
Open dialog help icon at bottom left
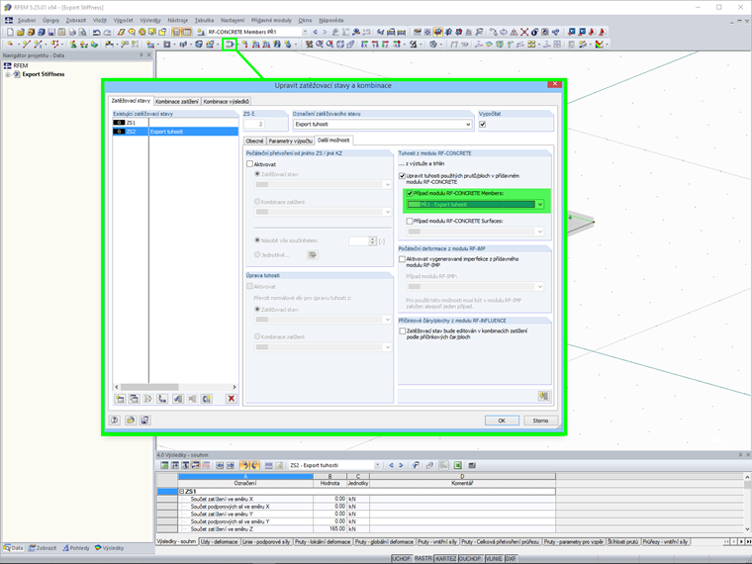(x=115, y=421)
